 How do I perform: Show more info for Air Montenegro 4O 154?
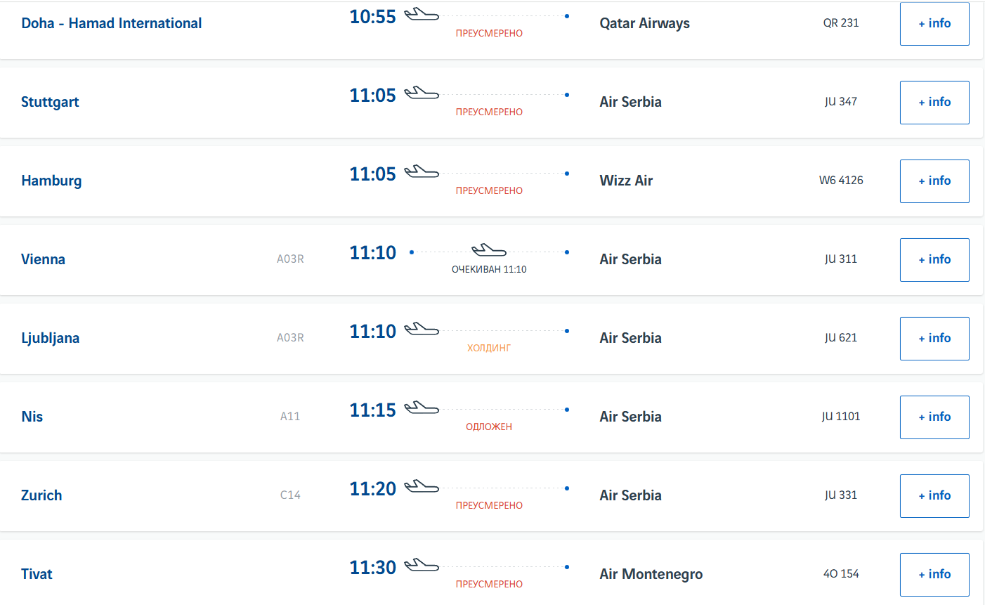coord(934,575)
